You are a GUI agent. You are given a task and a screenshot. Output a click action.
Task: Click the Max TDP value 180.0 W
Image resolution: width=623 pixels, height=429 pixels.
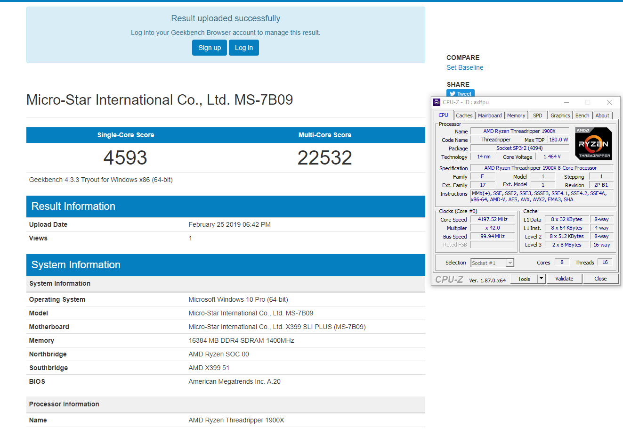(x=558, y=140)
